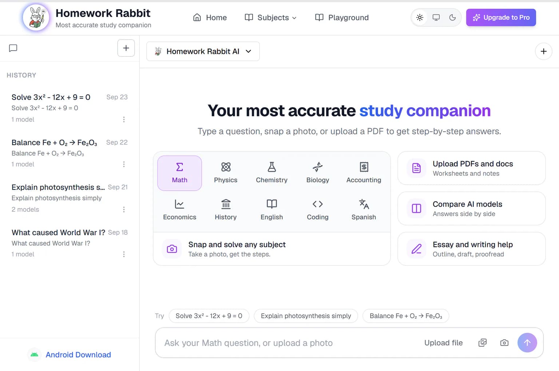The height and width of the screenshot is (371, 559).
Task: Switch to light theme
Action: (420, 17)
